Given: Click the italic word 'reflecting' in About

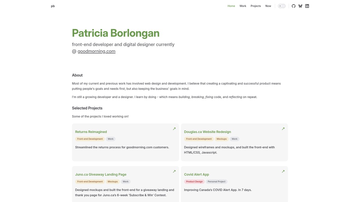Looking at the screenshot, I should (x=235, y=97).
